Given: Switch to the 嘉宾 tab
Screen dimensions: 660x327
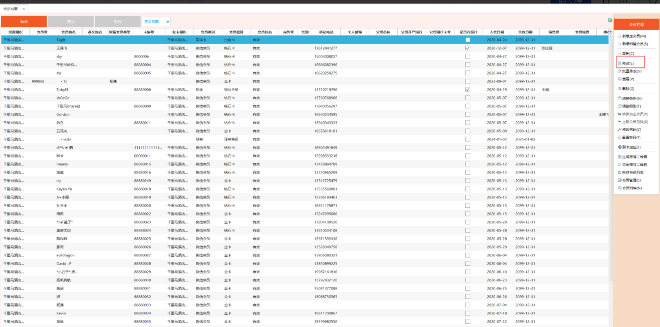Looking at the screenshot, I should (71, 22).
